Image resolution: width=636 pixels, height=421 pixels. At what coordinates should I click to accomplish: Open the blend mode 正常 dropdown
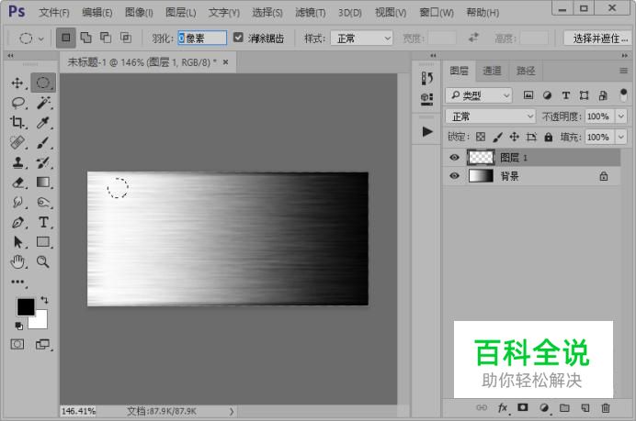click(x=490, y=116)
